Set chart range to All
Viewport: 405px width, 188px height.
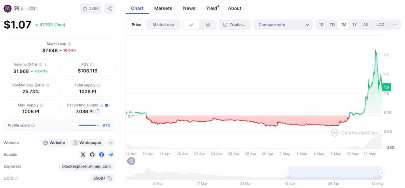pyautogui.click(x=365, y=25)
